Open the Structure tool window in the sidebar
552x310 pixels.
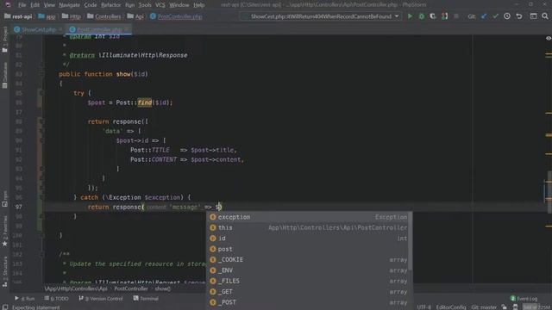point(5,271)
